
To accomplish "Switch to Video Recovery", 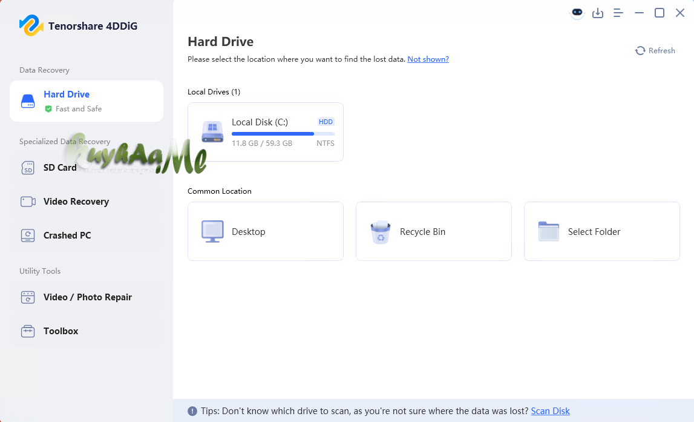I will pyautogui.click(x=87, y=202).
